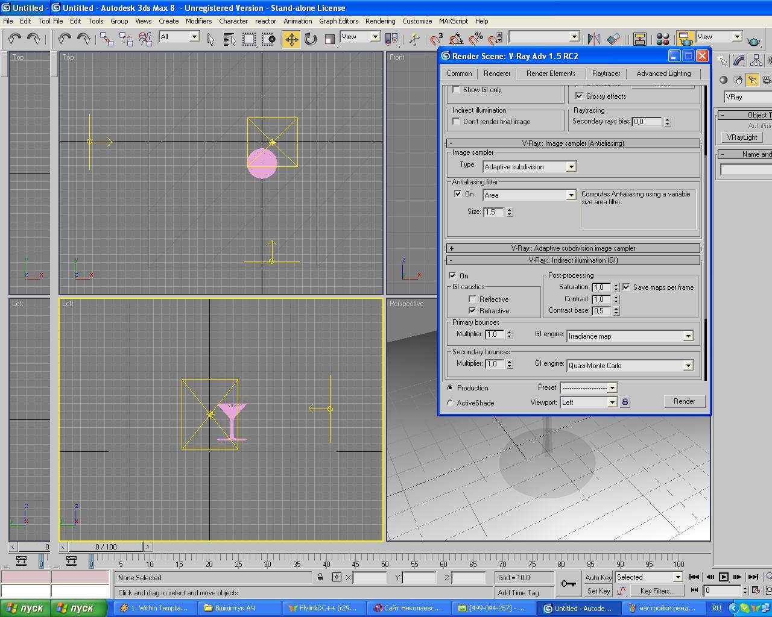This screenshot has width=772, height=617.
Task: Open Key Filters button
Action: [657, 591]
